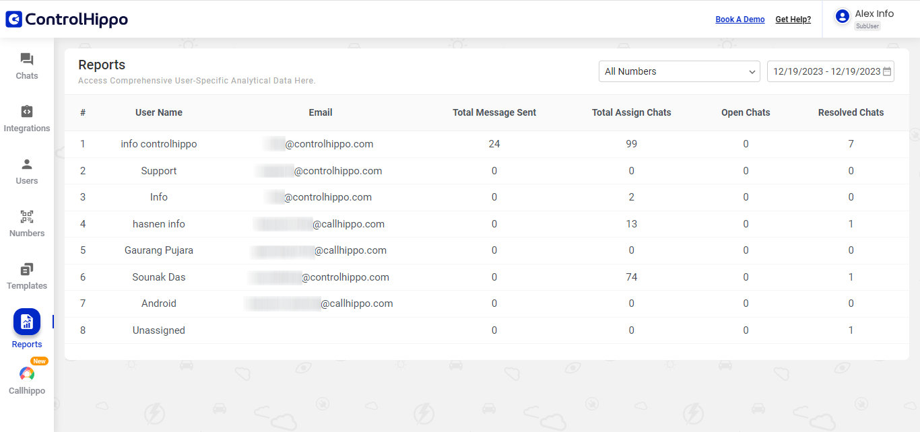Select the Reports icon in the sidebar
This screenshot has width=920, height=432.
pos(26,322)
